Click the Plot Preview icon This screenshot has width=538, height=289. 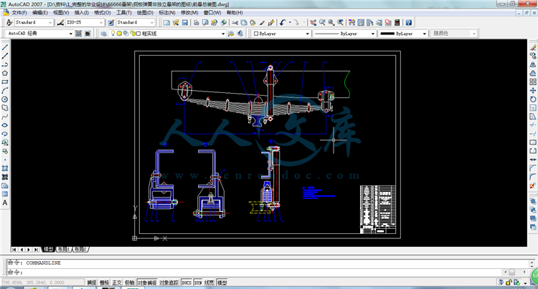click(x=205, y=23)
